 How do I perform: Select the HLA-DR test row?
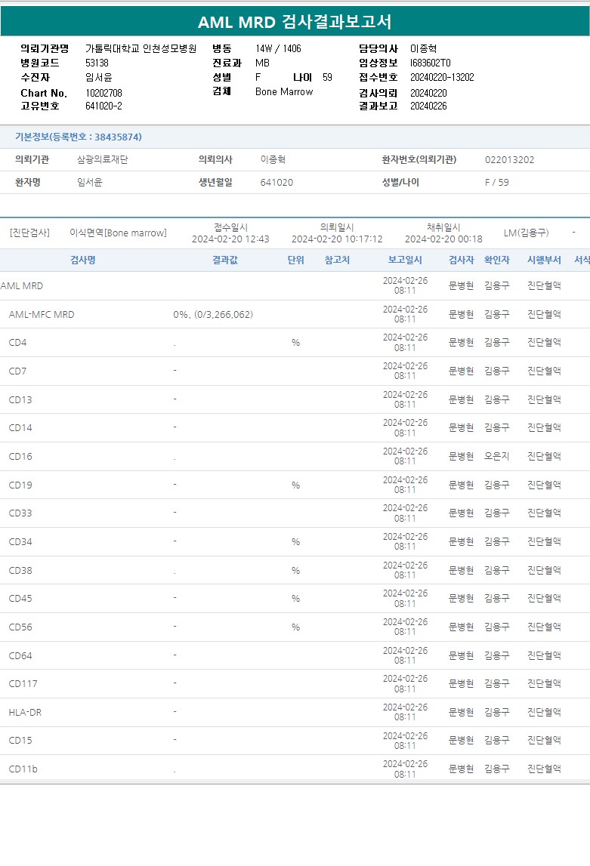pos(25,712)
